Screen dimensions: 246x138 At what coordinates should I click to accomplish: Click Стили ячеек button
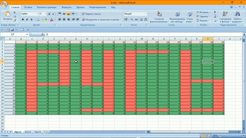tap(189, 17)
